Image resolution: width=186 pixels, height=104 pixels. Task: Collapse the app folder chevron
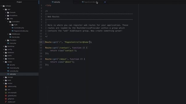tap(3, 9)
